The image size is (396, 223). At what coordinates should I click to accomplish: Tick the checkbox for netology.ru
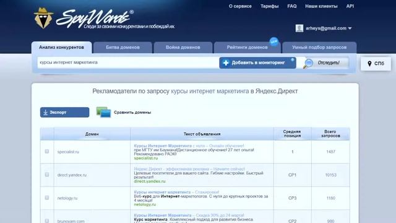47,198
